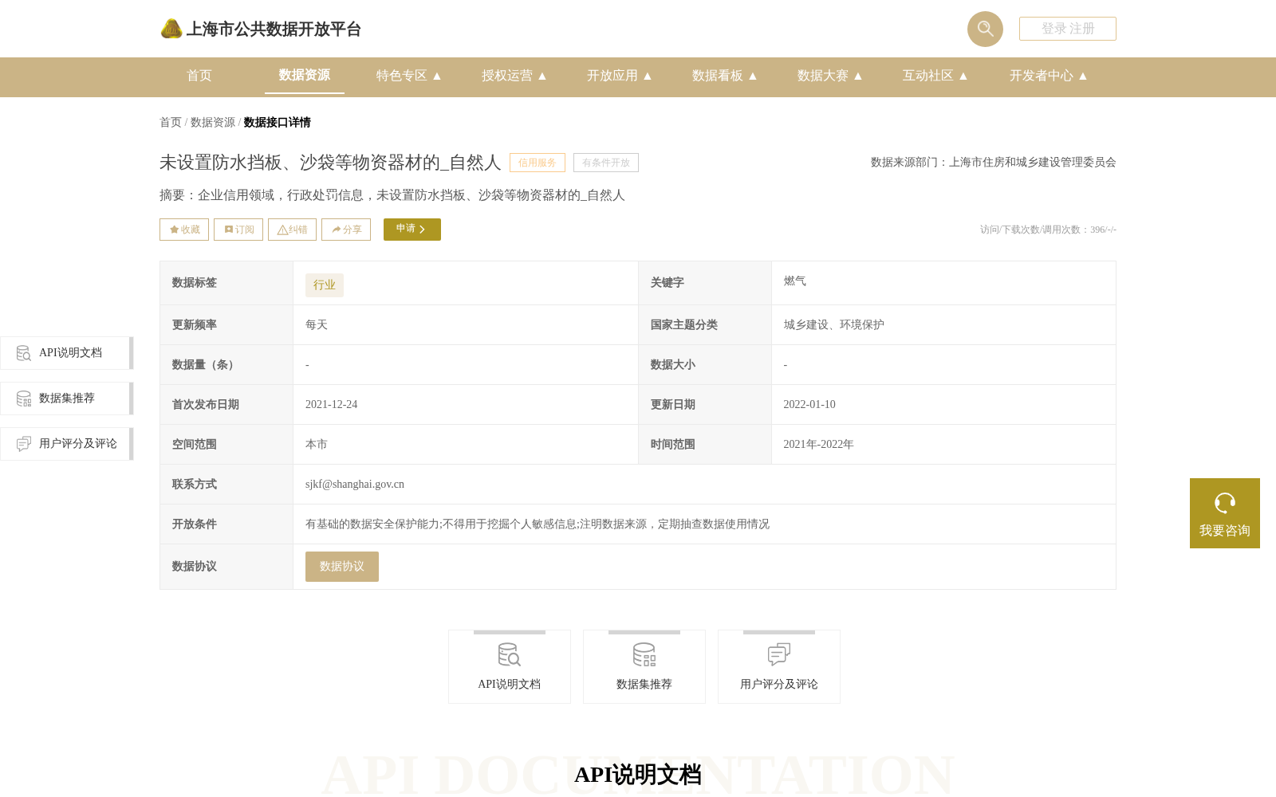This screenshot has width=1276, height=797.
Task: Click the 2021-12-24 publish date value
Action: [332, 405]
